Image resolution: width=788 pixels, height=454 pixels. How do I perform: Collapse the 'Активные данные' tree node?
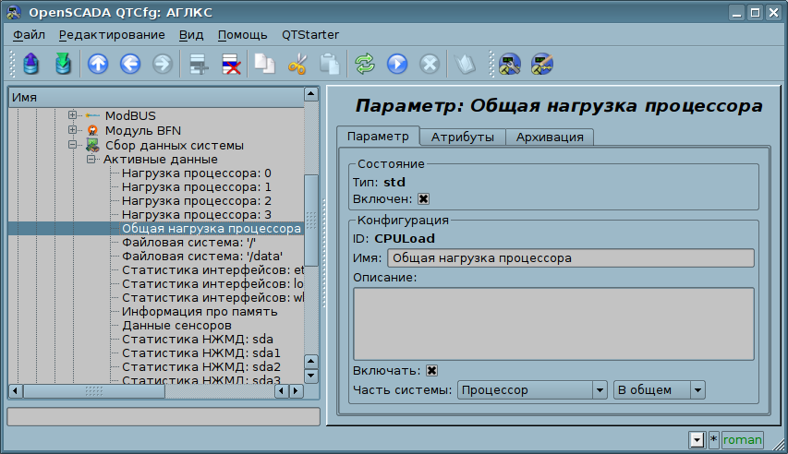(91, 159)
